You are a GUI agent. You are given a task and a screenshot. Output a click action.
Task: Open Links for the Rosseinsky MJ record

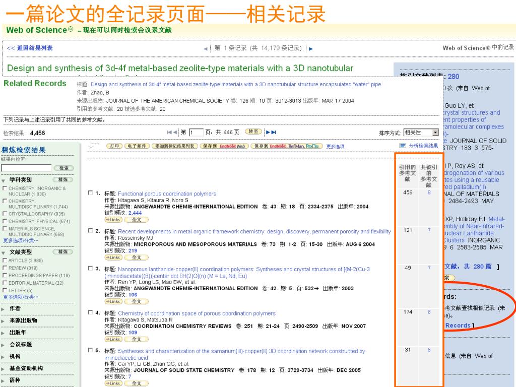113,257
